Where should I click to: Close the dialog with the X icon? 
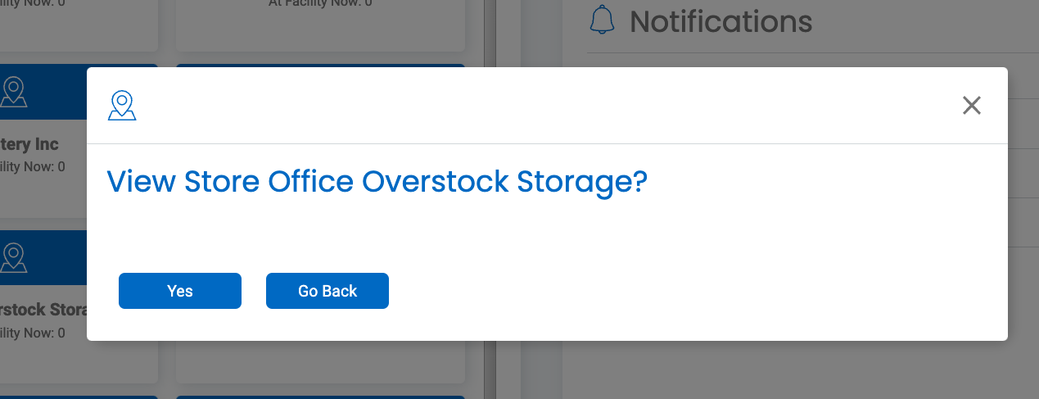pyautogui.click(x=972, y=105)
